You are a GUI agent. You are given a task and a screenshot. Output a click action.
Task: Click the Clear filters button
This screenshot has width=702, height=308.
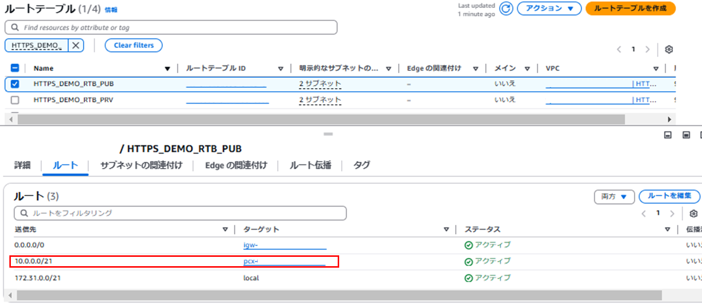[134, 45]
